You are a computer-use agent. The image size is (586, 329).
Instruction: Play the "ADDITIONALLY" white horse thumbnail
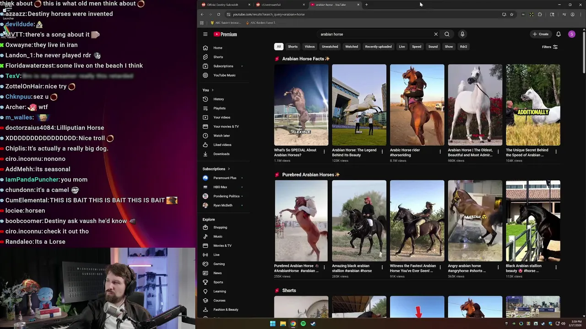pyautogui.click(x=533, y=105)
